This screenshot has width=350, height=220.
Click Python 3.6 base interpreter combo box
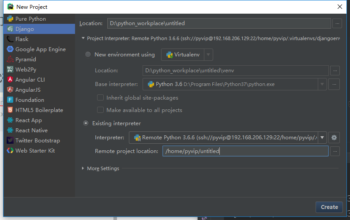pyautogui.click(x=235, y=84)
